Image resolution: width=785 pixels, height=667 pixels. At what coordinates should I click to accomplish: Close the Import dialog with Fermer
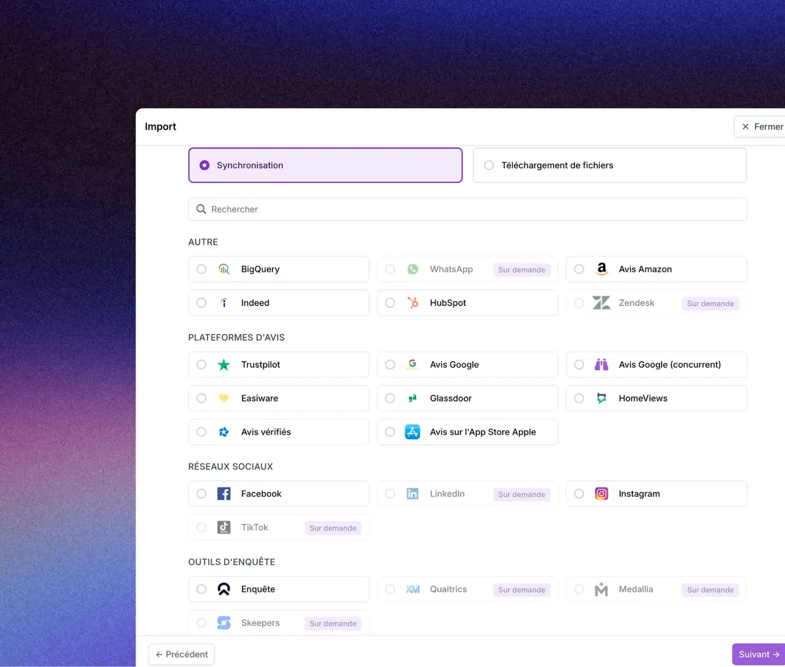(x=759, y=127)
